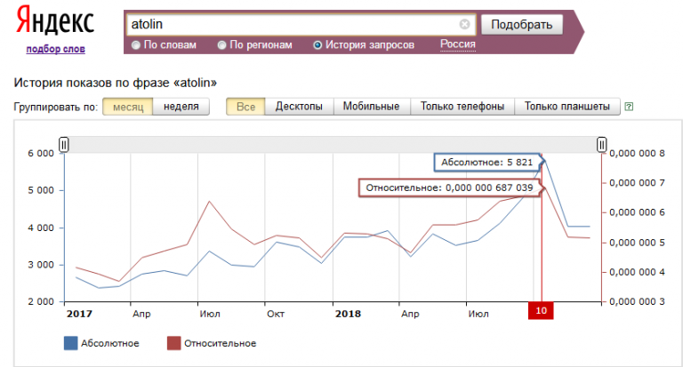
Task: Select the "История запросов" radio button
Action: [x=317, y=44]
